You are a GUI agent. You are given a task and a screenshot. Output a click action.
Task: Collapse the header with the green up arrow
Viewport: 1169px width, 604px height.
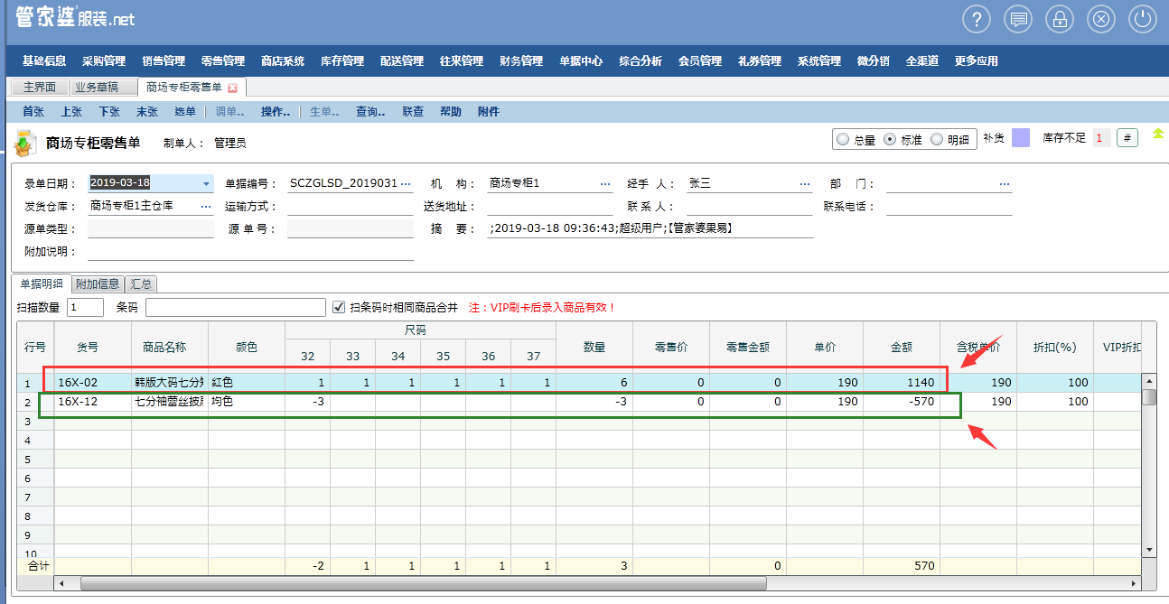pos(1157,135)
